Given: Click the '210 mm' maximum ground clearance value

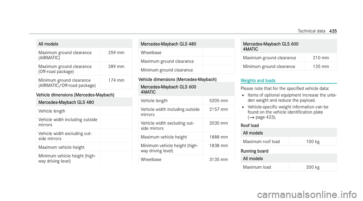Looking at the screenshot, I should [321, 58].
